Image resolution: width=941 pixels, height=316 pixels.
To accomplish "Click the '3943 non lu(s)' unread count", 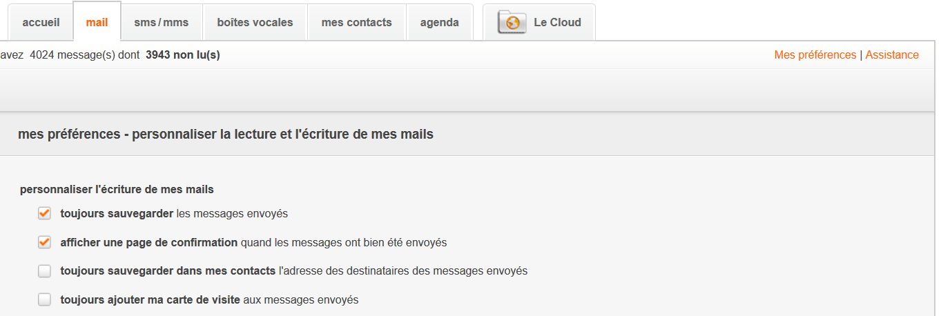I will 182,55.
